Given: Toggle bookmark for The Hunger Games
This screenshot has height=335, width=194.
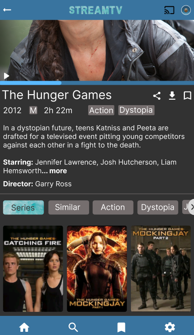Looking at the screenshot, I should tap(187, 96).
